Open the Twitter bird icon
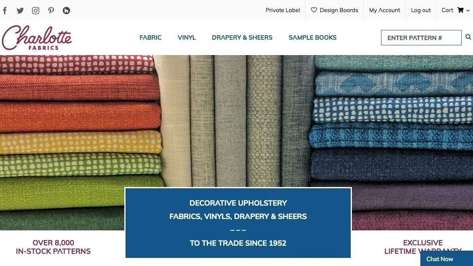Viewport: 473px width, 266px height. pos(20,11)
